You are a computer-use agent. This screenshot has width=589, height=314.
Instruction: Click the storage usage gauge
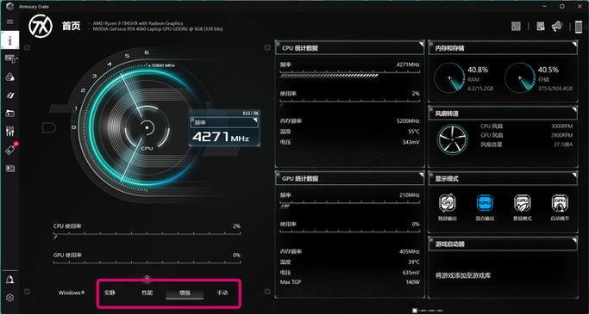(x=520, y=78)
